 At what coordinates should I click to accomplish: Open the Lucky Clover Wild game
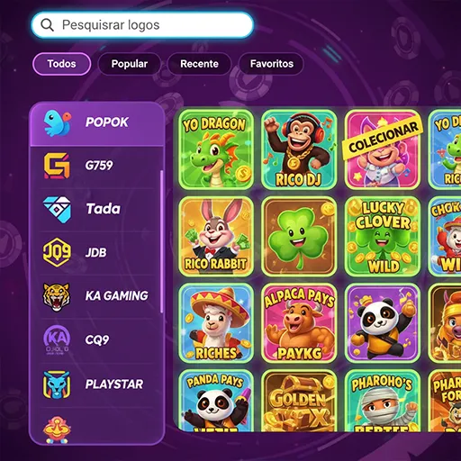383,236
